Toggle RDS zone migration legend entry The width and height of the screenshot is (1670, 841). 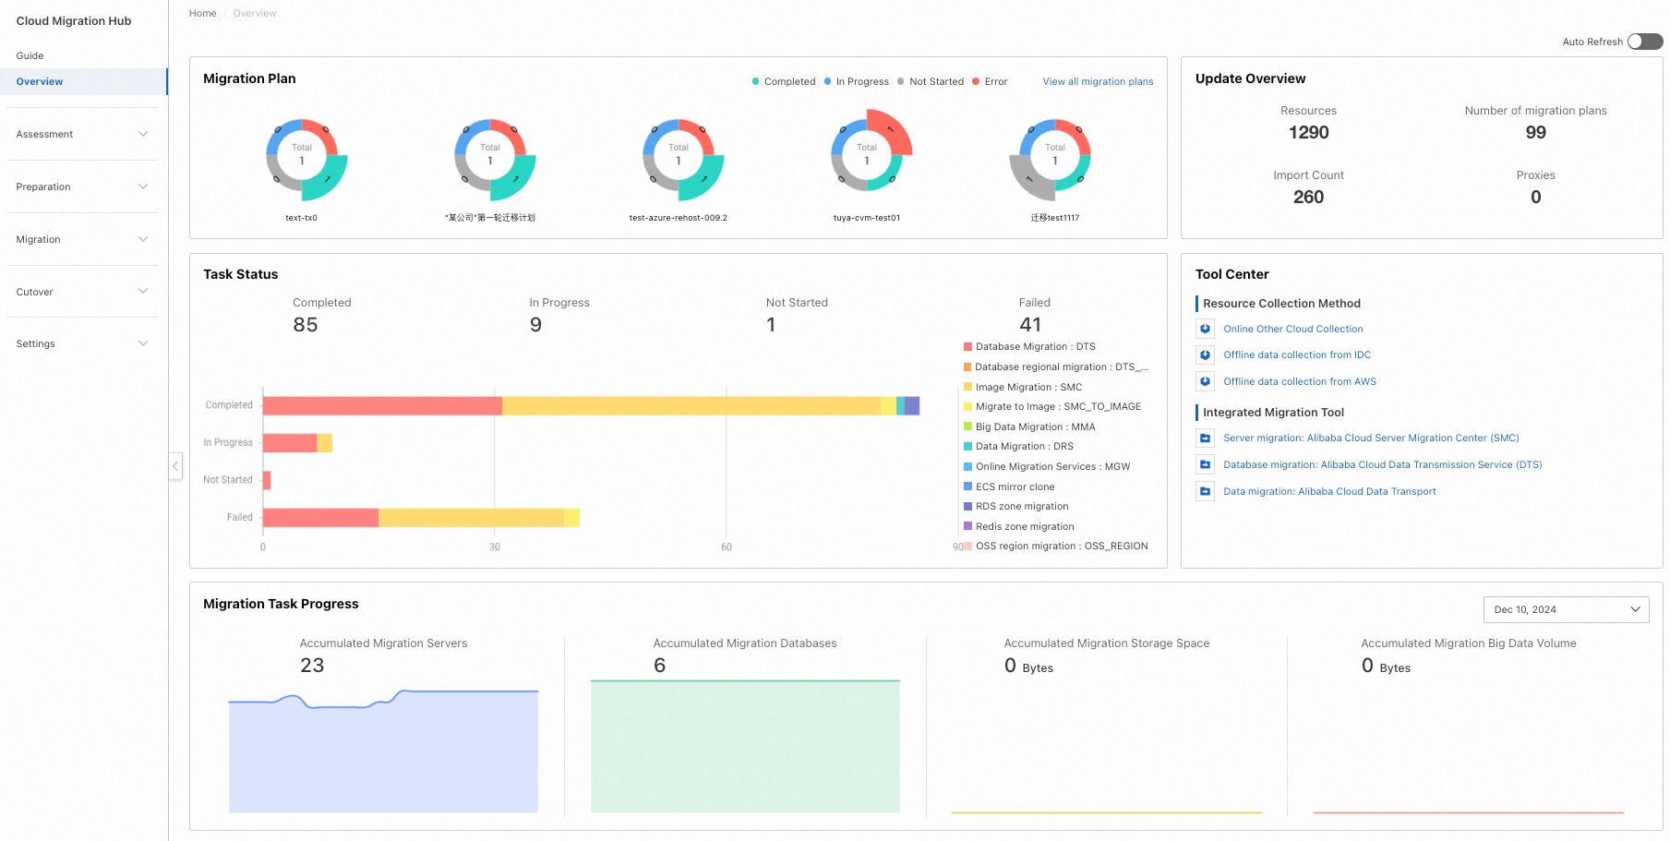click(x=1015, y=506)
